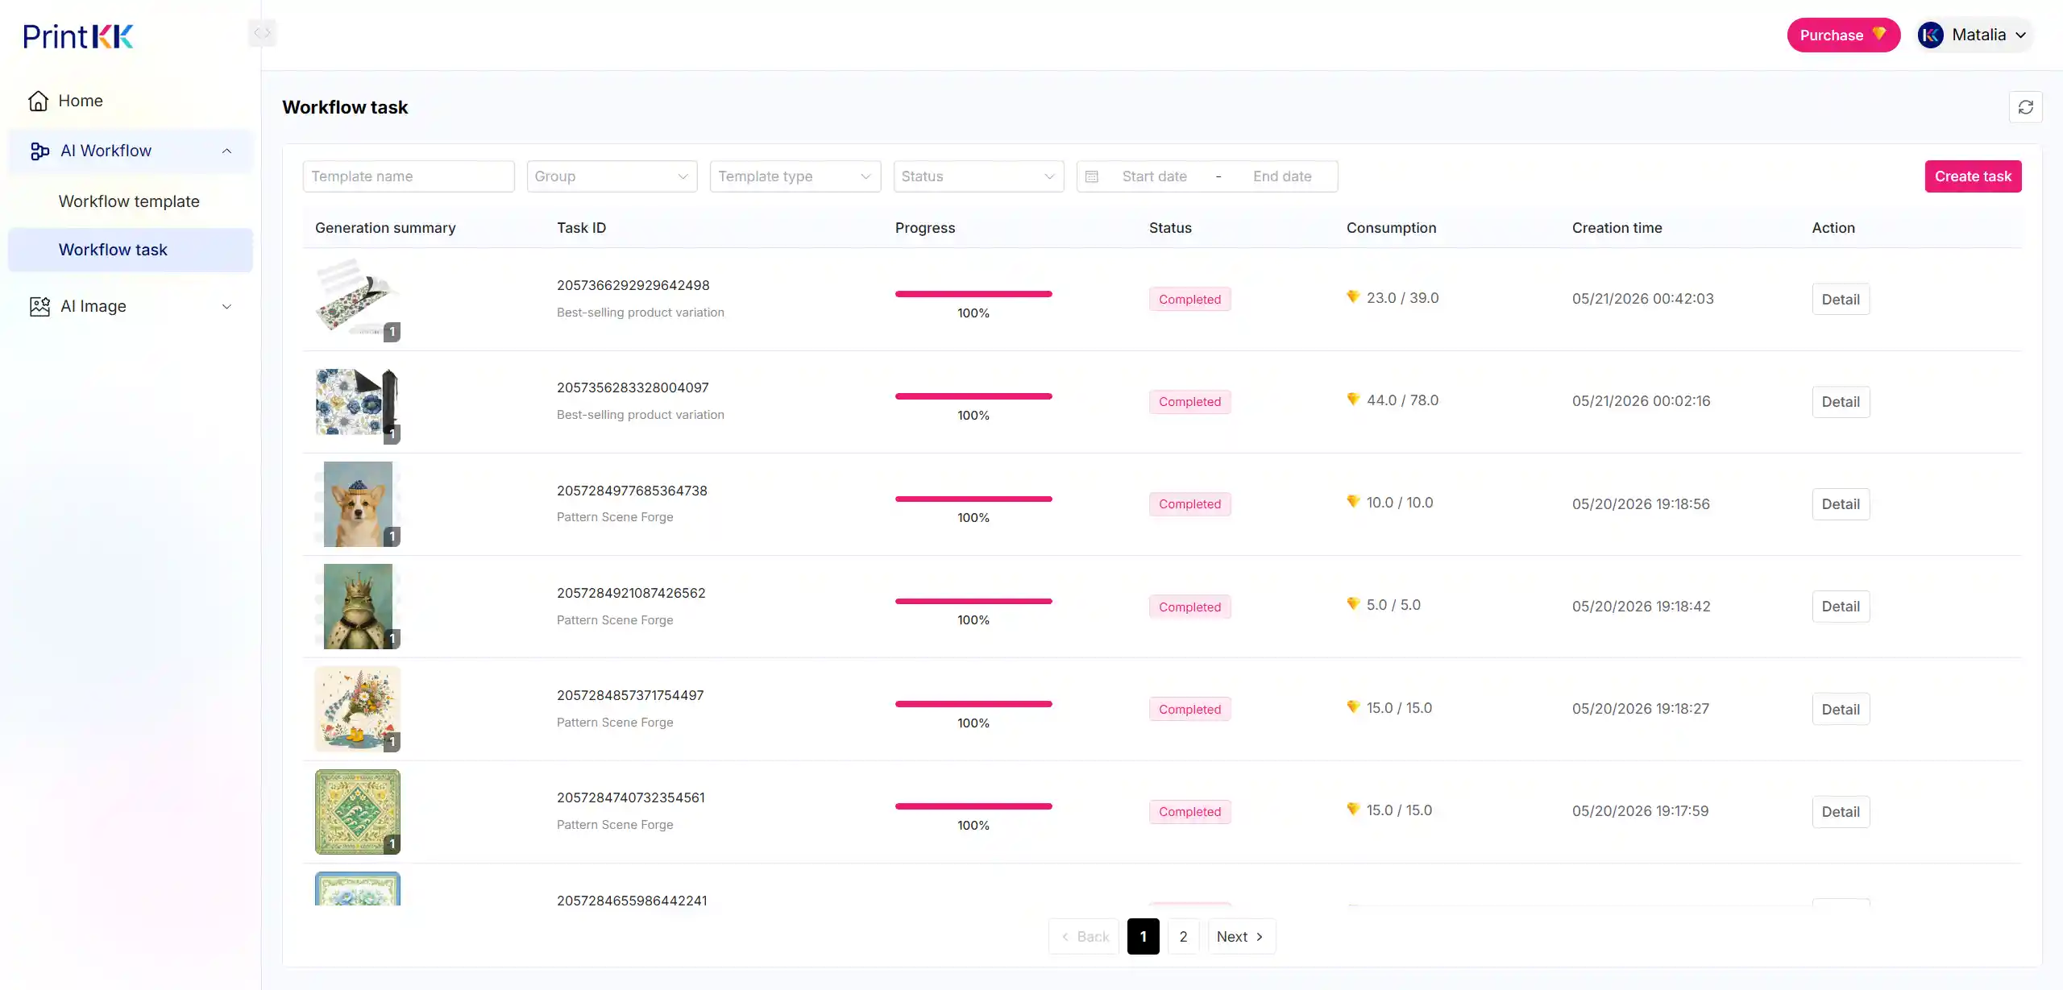The image size is (2063, 990).
Task: Click the Start date field
Action: pyautogui.click(x=1154, y=176)
